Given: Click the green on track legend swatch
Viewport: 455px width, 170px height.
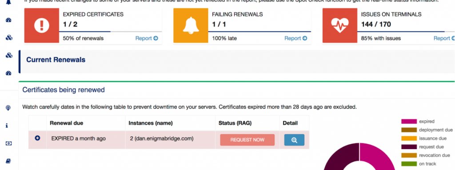Looking at the screenshot, I should (x=409, y=164).
